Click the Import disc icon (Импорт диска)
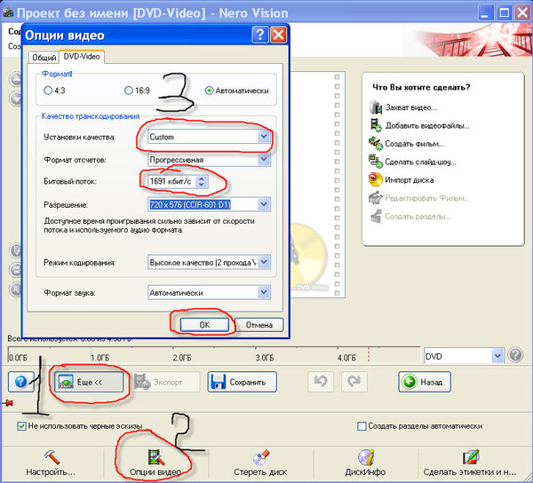533x483 pixels. click(x=376, y=179)
